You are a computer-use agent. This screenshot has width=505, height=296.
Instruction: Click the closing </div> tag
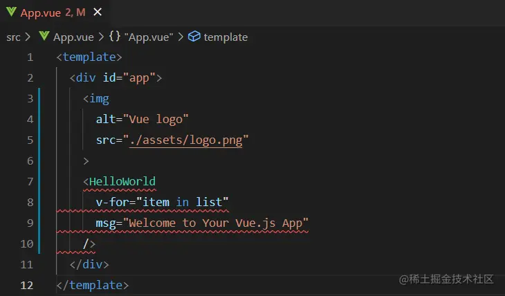pos(89,264)
